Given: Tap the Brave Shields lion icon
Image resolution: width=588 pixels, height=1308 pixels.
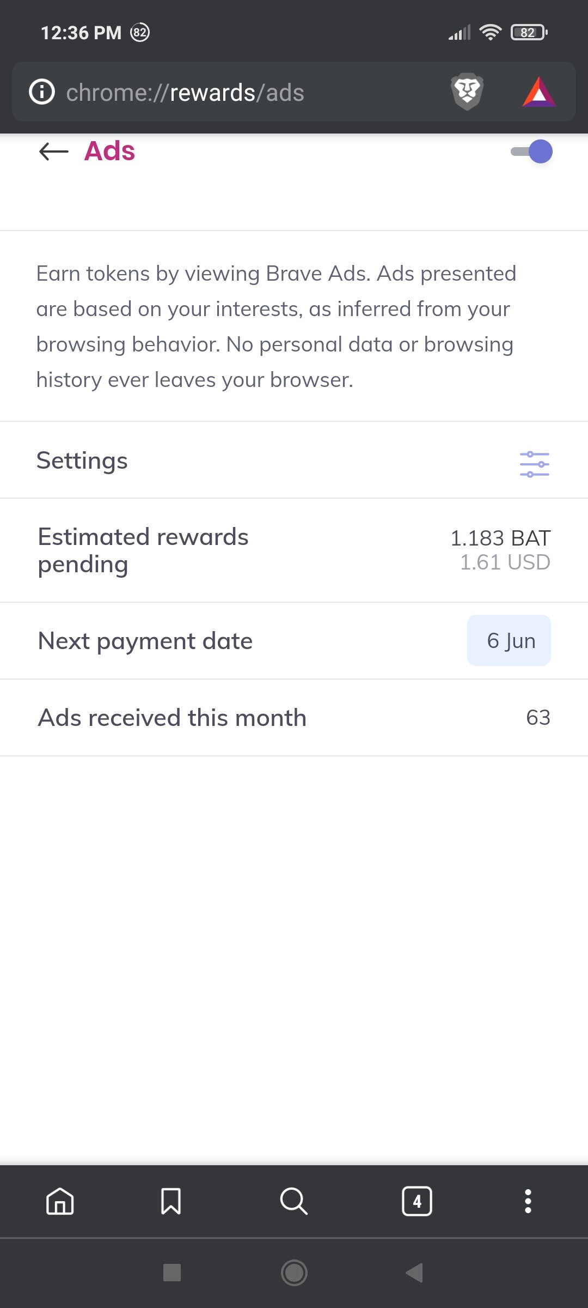Looking at the screenshot, I should click(x=467, y=91).
